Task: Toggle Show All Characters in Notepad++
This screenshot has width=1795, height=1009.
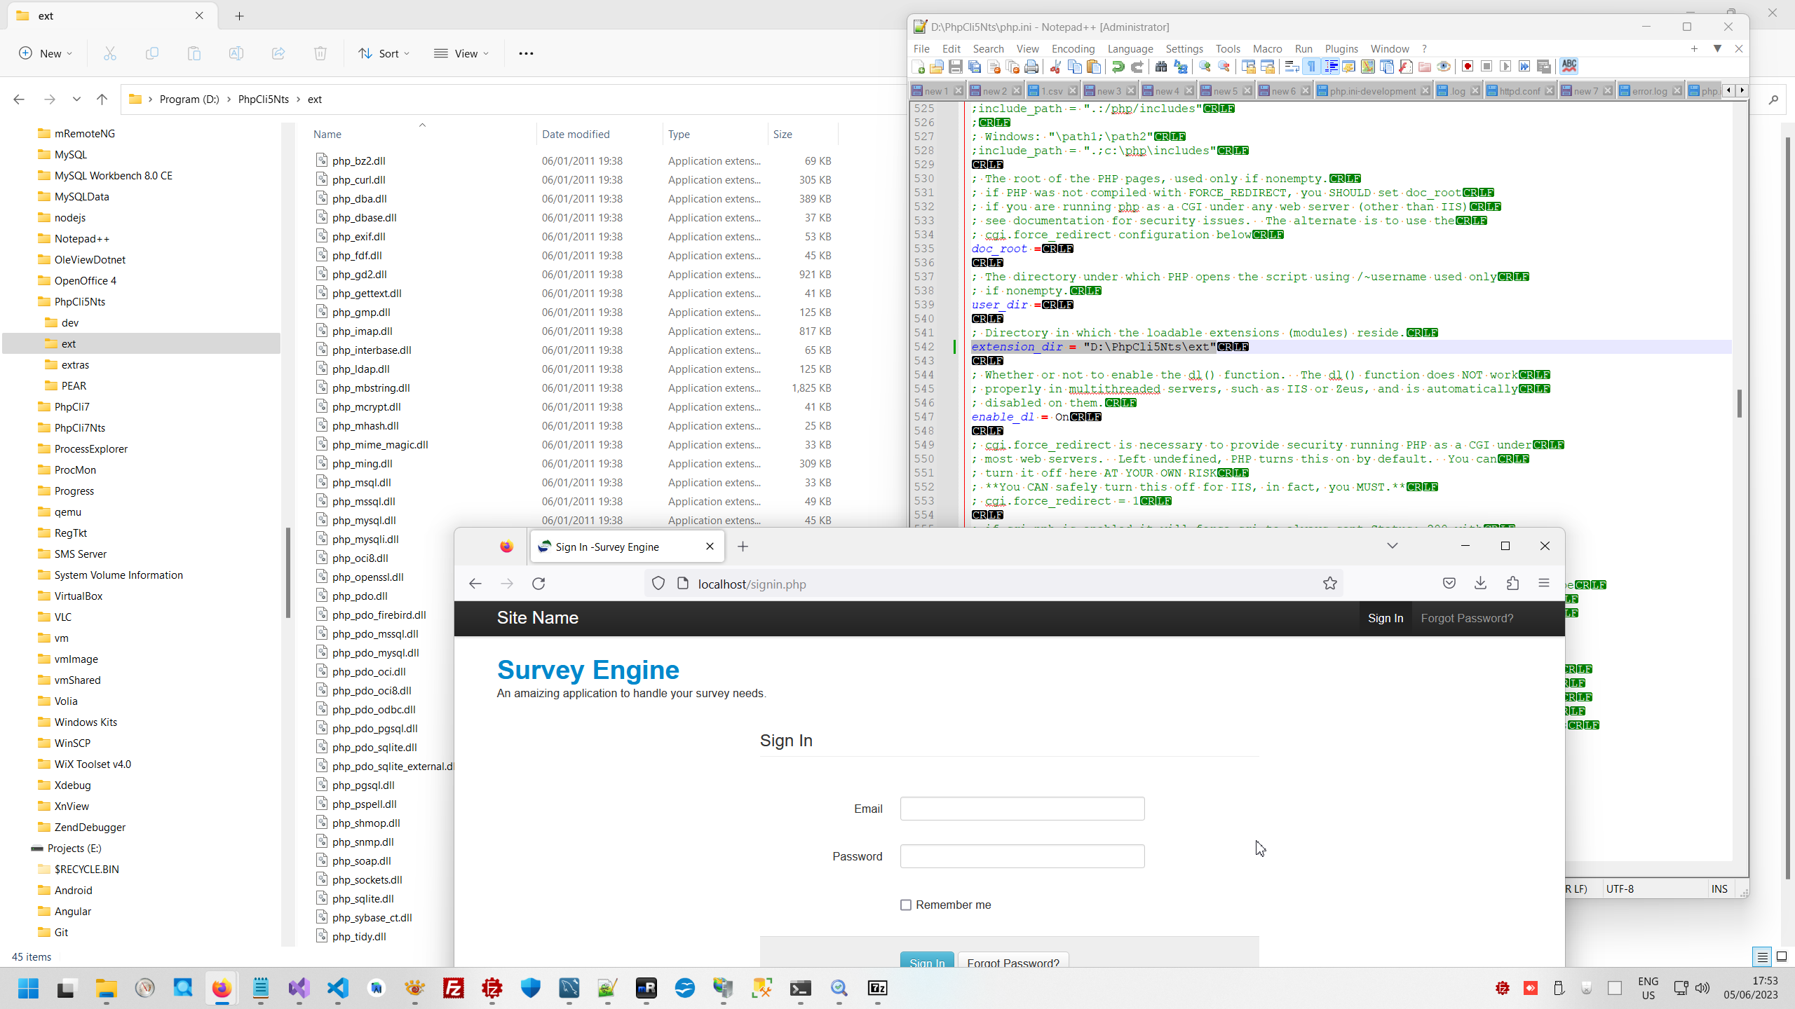Action: pos(1311,67)
